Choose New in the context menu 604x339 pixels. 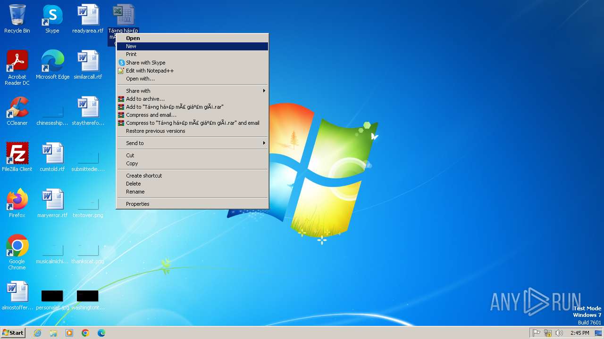click(x=193, y=46)
